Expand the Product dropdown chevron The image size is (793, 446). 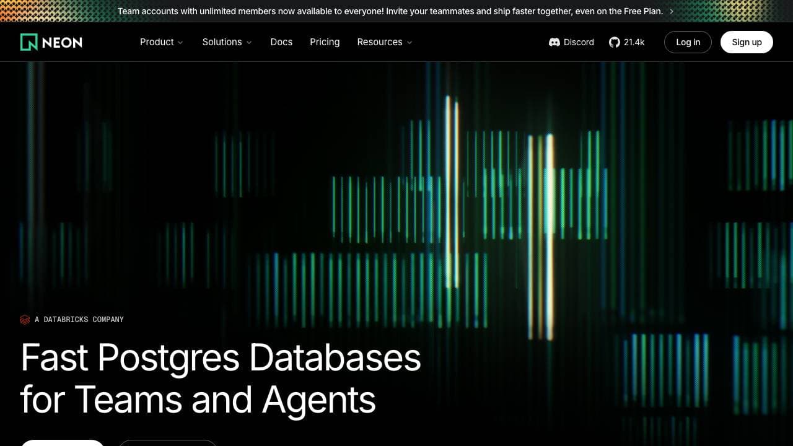coord(180,43)
